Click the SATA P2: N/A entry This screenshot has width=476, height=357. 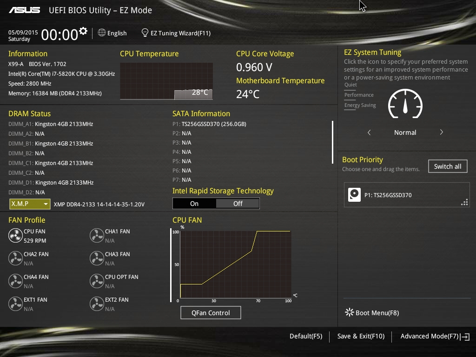tap(182, 133)
